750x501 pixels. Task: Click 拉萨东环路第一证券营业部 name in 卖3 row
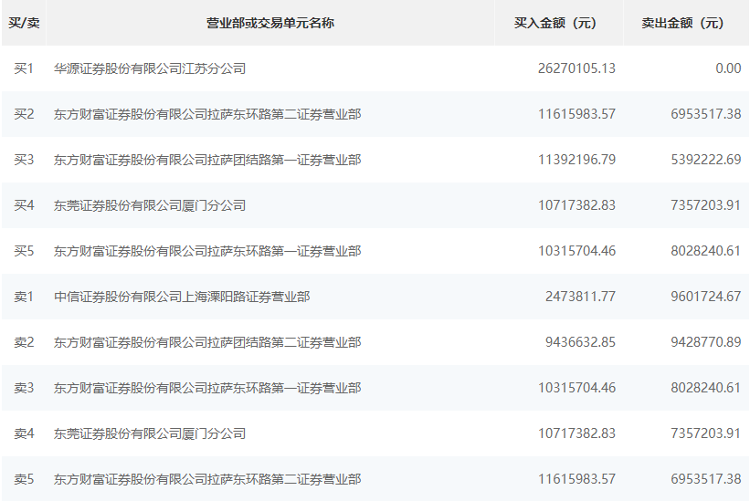click(207, 388)
